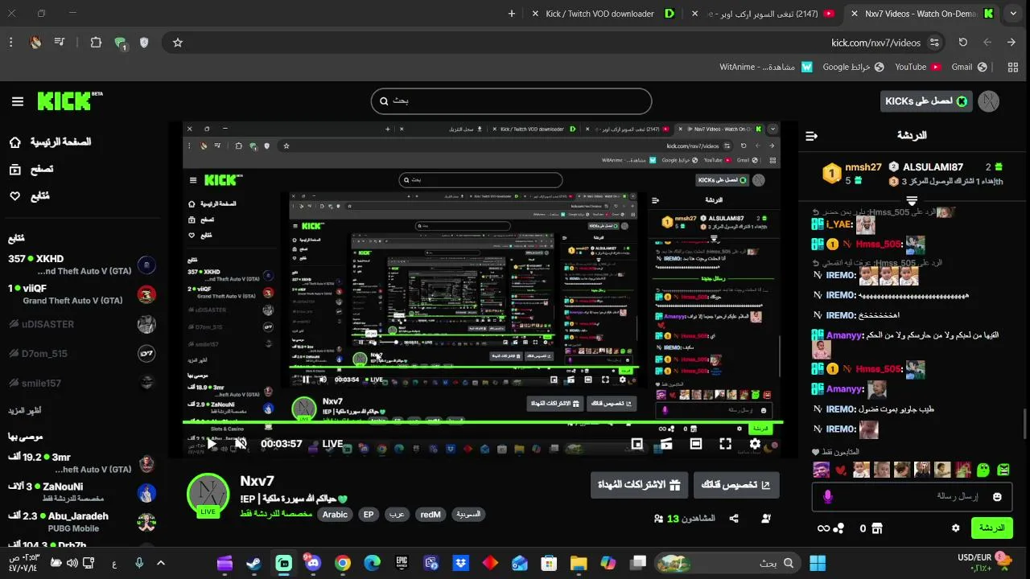Unmute the video player volume
1030x579 pixels.
(241, 444)
